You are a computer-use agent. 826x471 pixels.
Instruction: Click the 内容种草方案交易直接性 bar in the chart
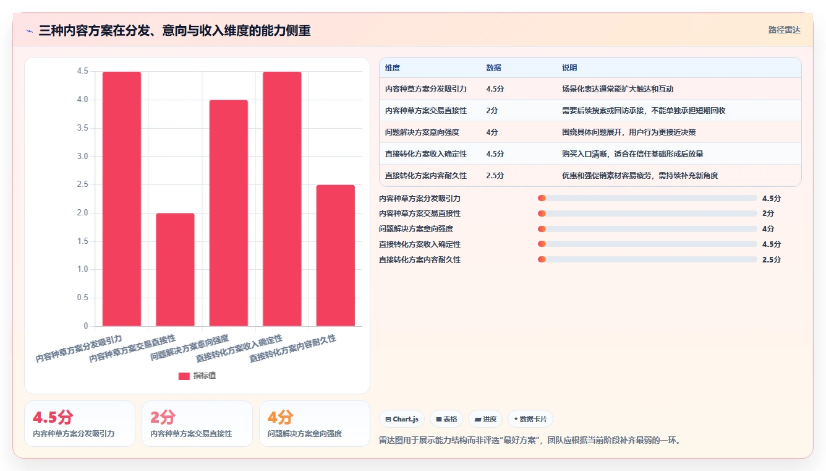click(x=175, y=270)
